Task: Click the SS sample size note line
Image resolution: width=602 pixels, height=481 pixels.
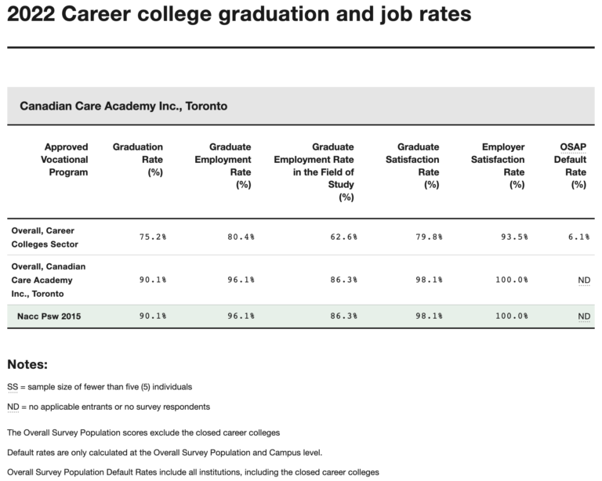Action: click(x=100, y=387)
